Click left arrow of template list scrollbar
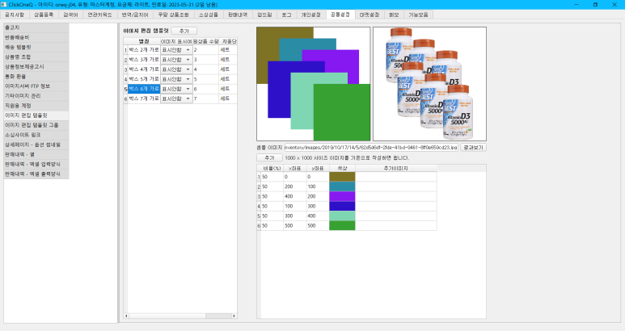The height and width of the screenshot is (331, 625). coord(126,316)
